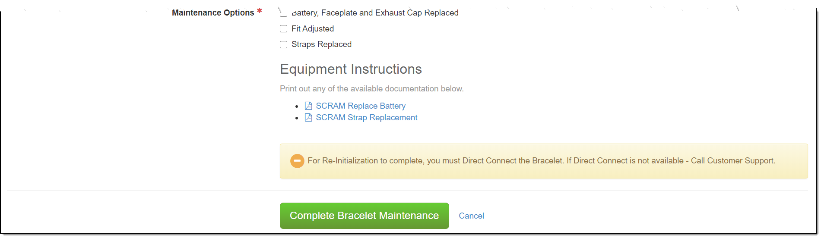This screenshot has width=821, height=238.
Task: Click the PDF icon beside SCRAM Strap Replacement
Action: [308, 118]
